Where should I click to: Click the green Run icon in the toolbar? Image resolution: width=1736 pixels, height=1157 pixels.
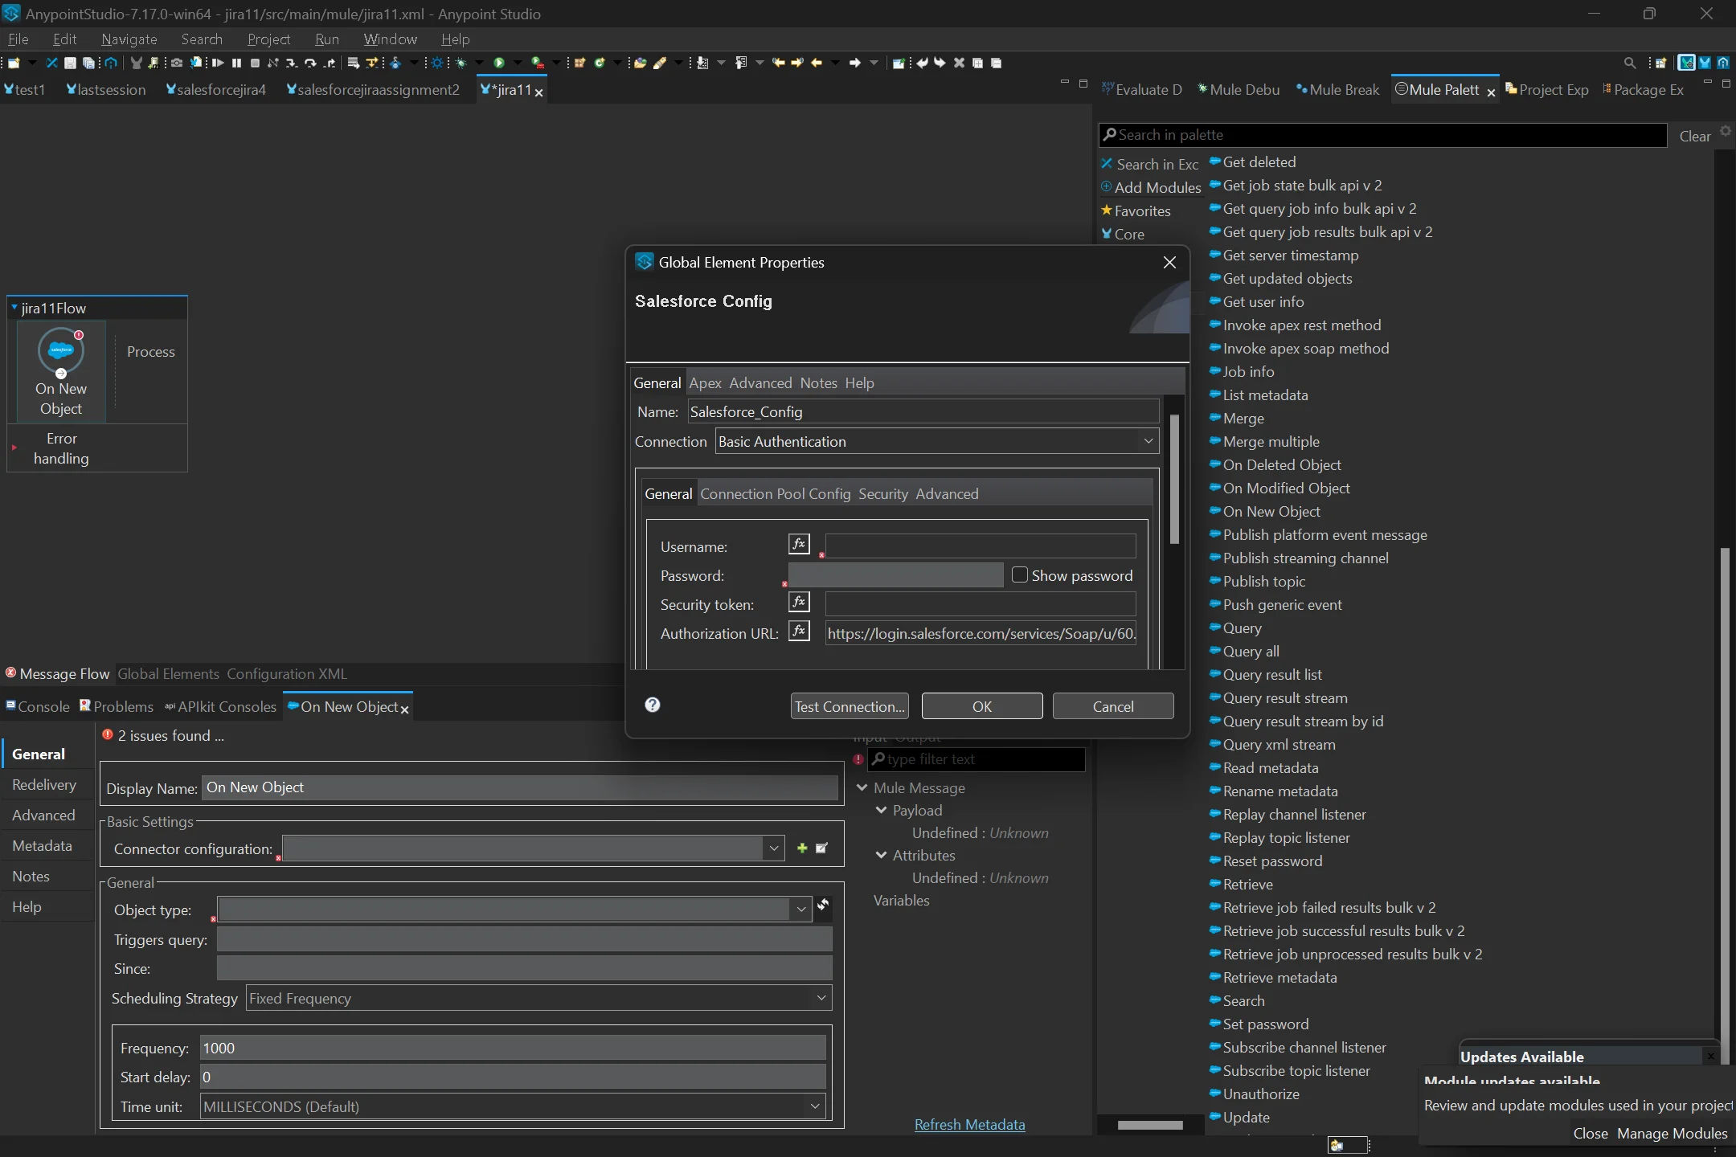[x=500, y=63]
